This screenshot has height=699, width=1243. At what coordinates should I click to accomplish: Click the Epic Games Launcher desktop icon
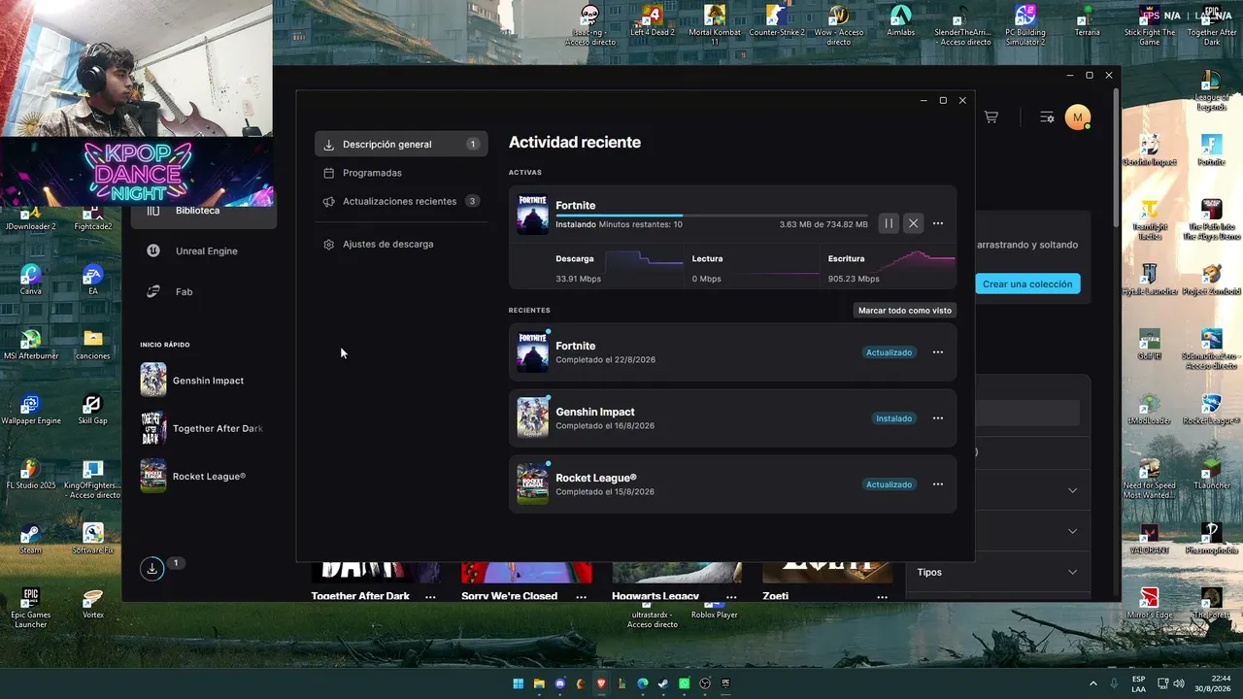pyautogui.click(x=31, y=608)
